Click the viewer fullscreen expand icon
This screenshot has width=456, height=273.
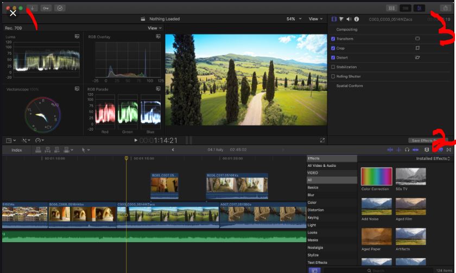[x=322, y=140]
